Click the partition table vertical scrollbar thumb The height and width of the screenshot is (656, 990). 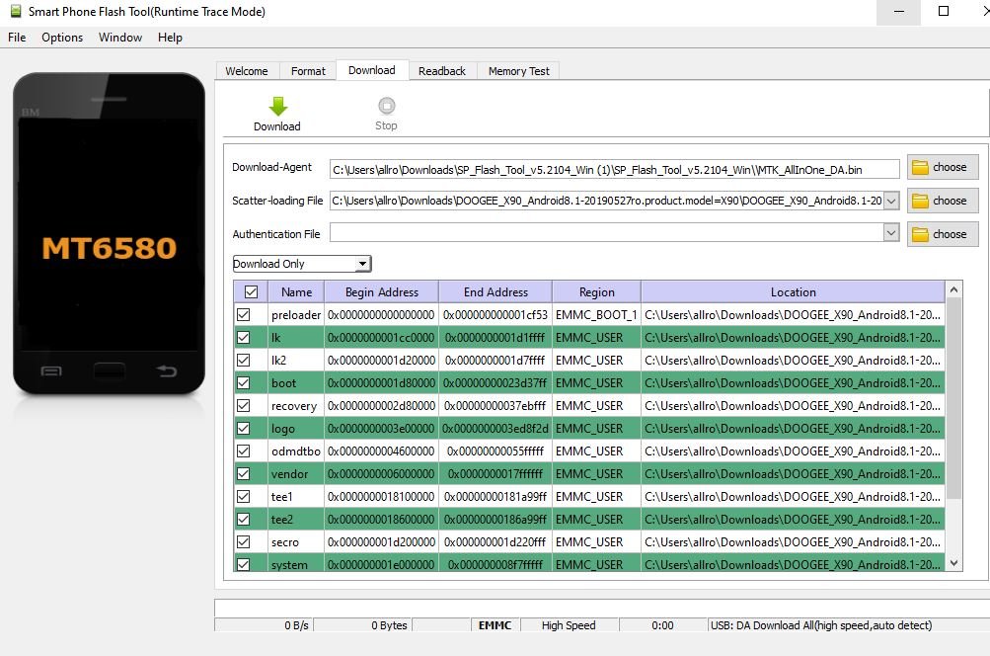[x=954, y=398]
